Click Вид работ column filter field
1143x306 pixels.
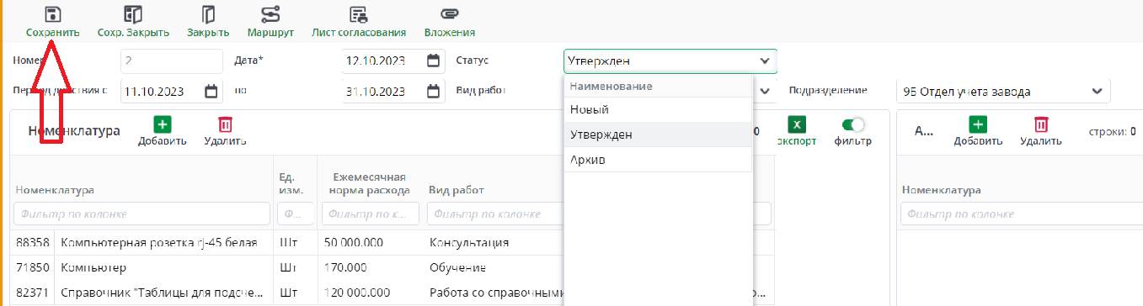494,214
